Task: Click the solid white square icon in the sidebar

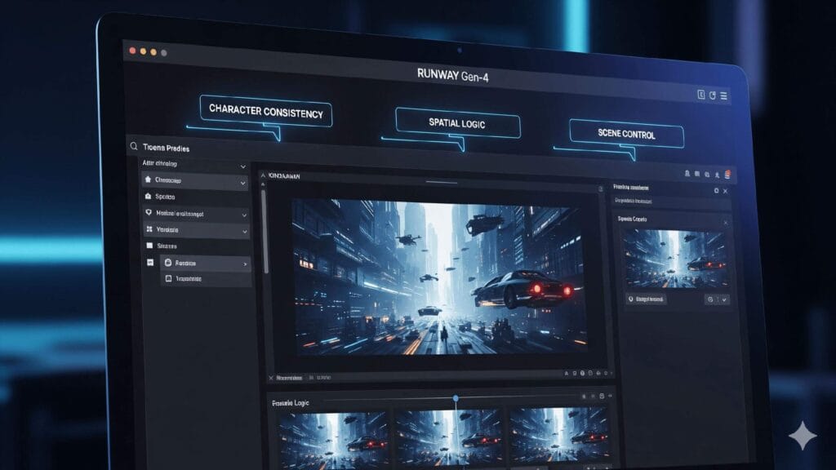Action: (x=149, y=246)
